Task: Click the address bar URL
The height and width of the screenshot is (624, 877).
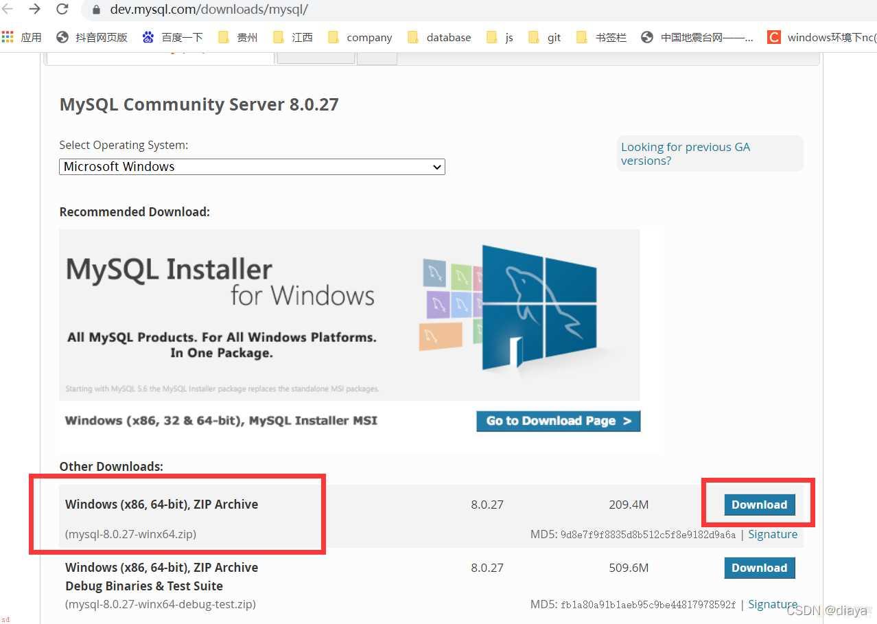Action: pyautogui.click(x=209, y=10)
